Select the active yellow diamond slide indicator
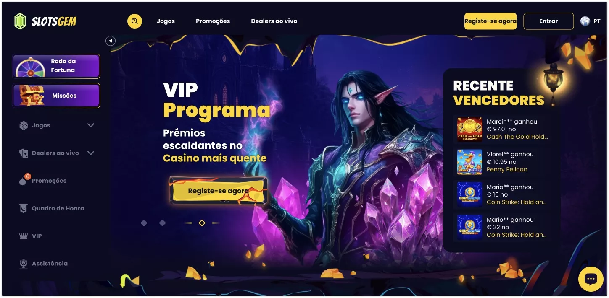Screen dimensions: 609x298 (202, 223)
